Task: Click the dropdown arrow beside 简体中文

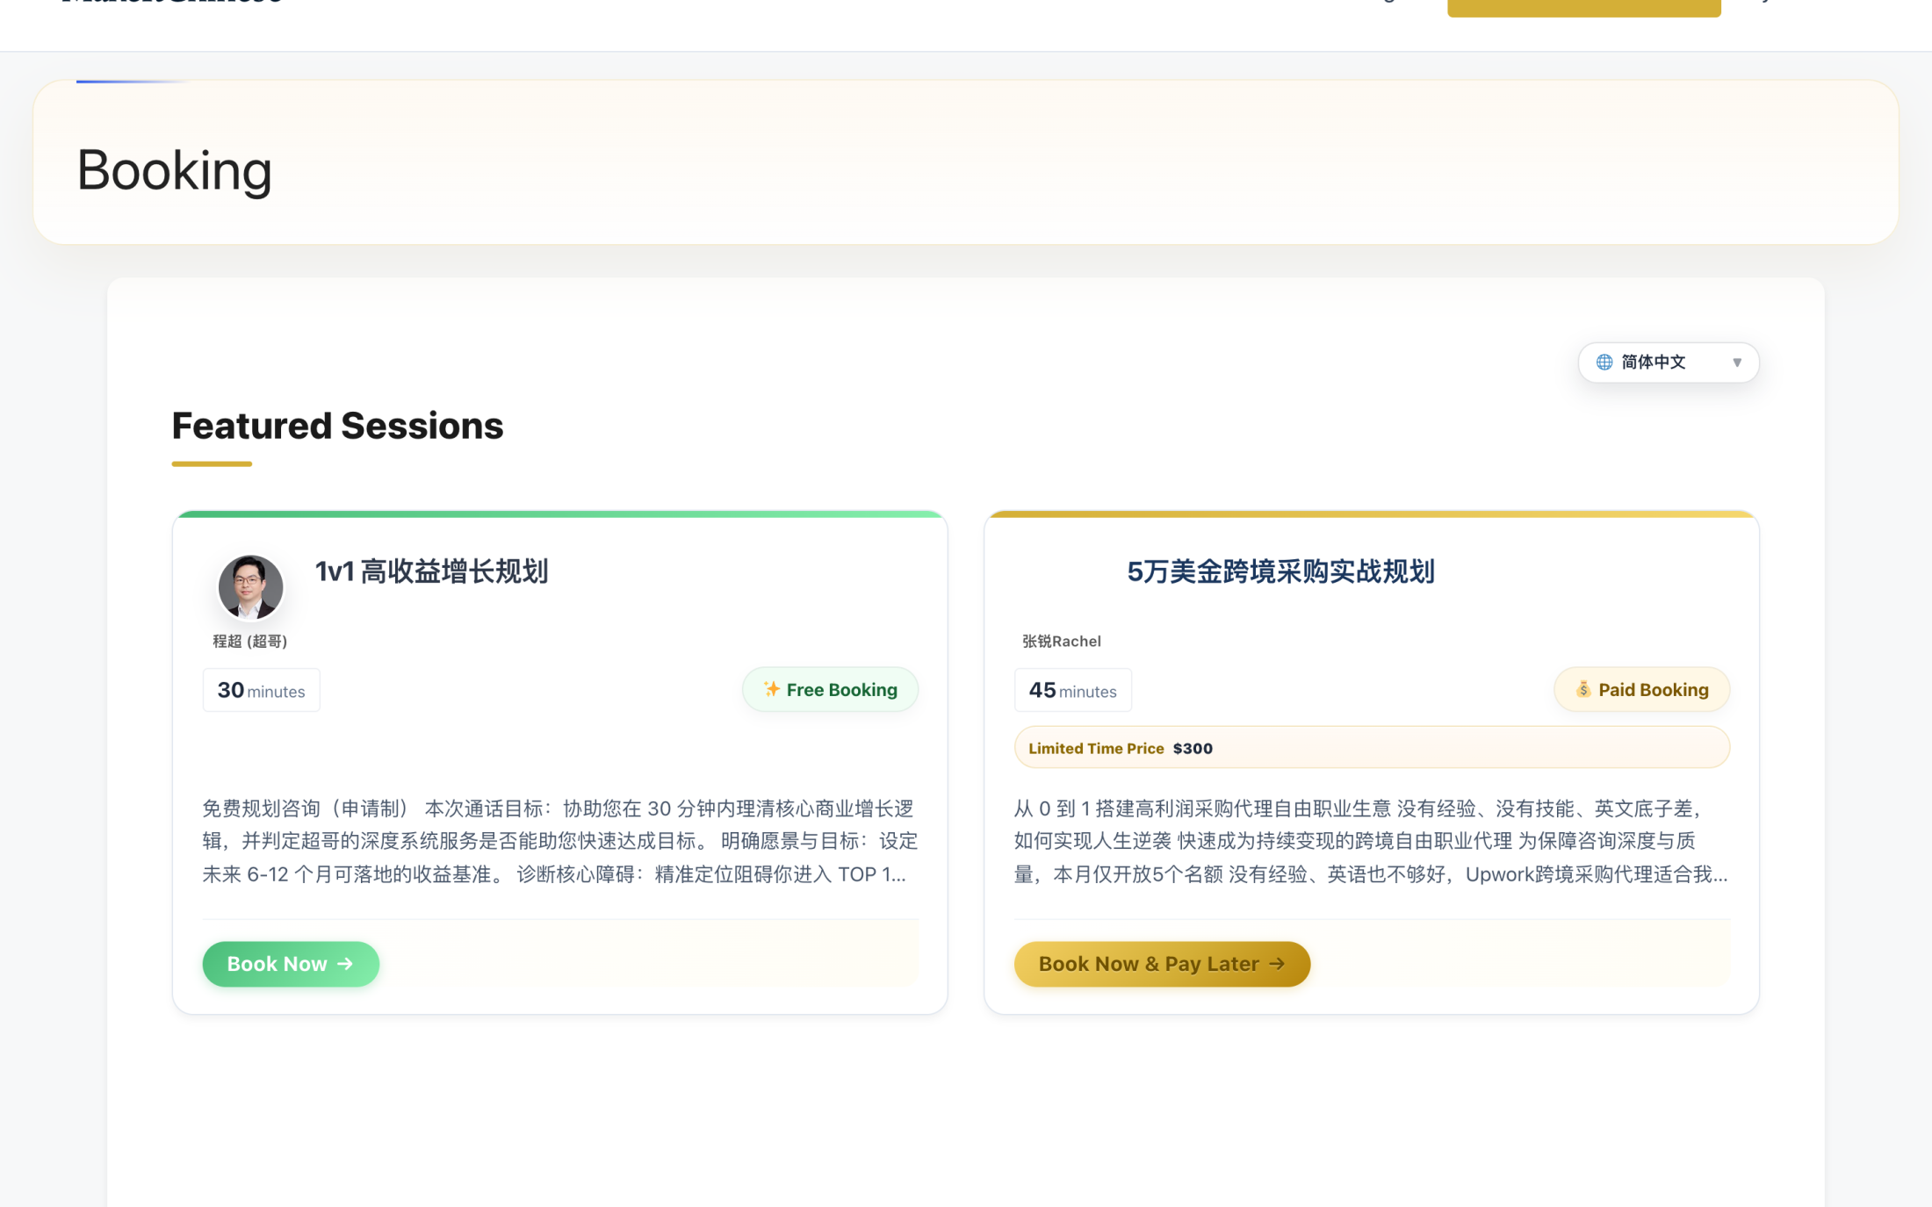Action: click(x=1736, y=363)
